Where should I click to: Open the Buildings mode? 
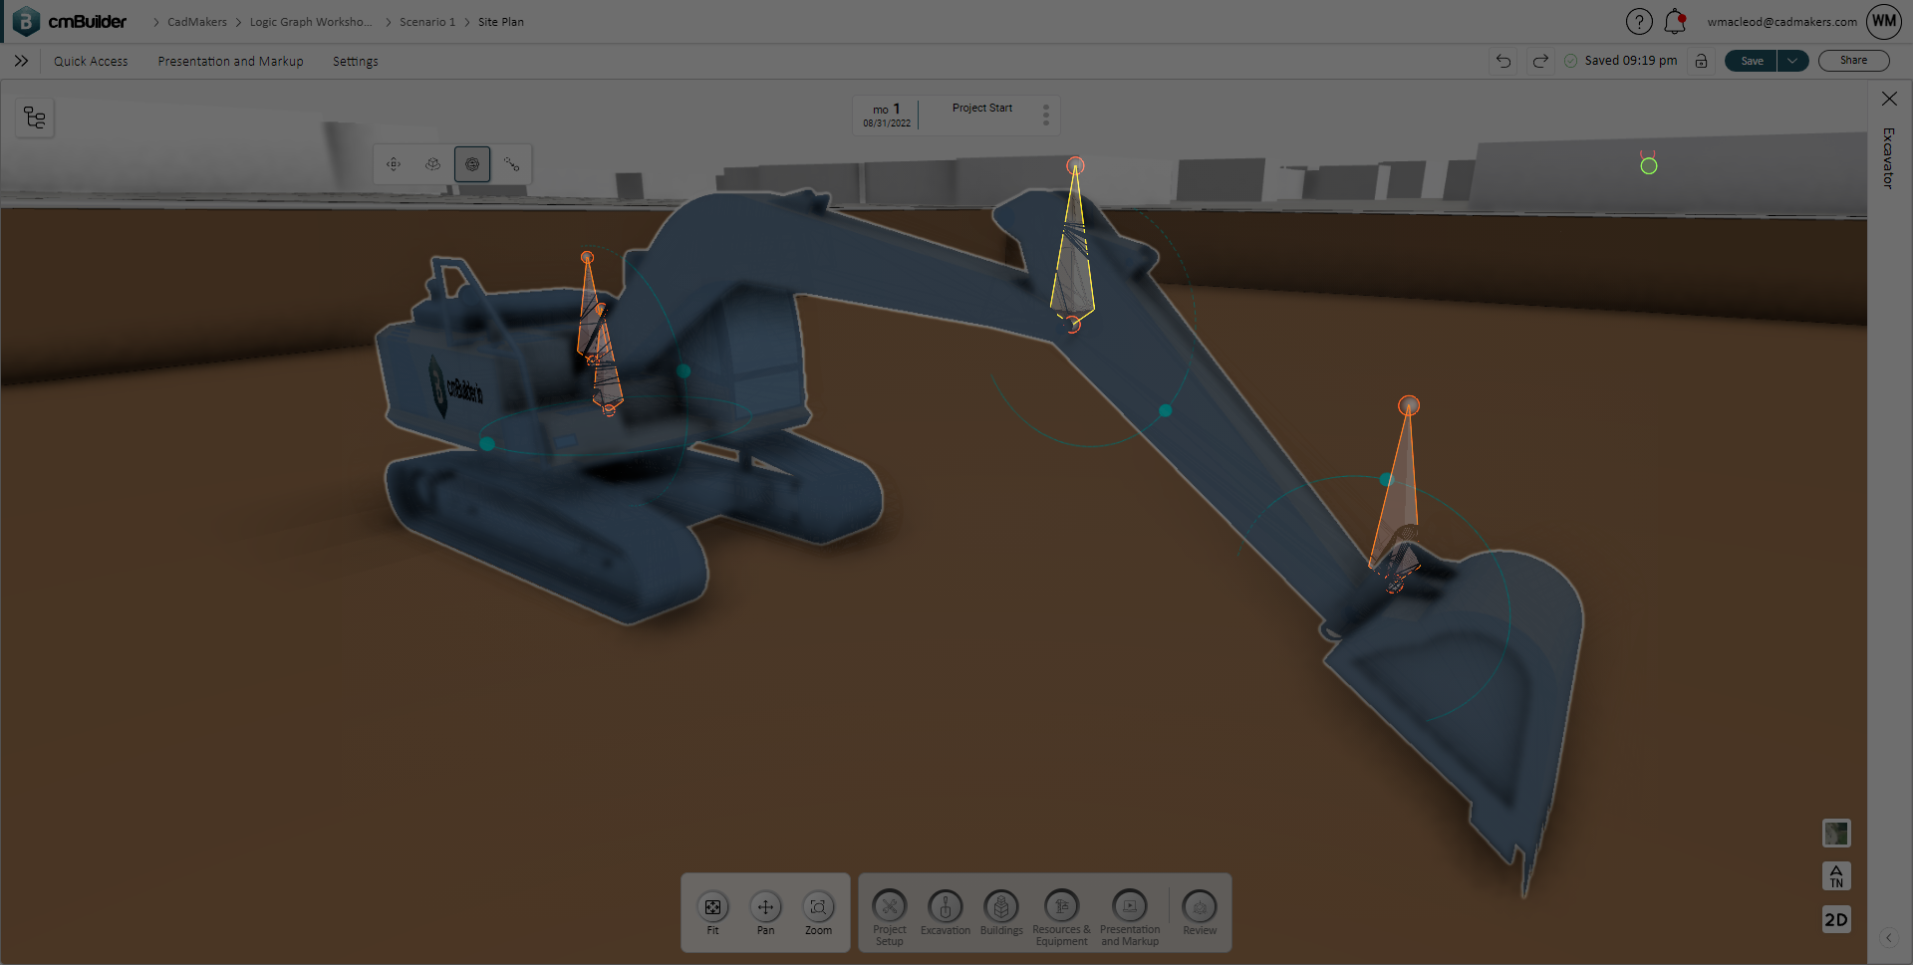1001,913
